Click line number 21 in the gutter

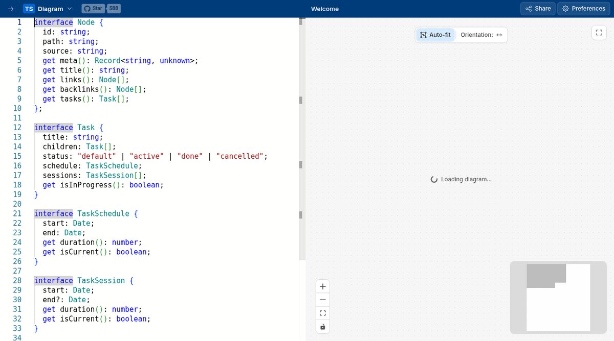[x=17, y=213]
